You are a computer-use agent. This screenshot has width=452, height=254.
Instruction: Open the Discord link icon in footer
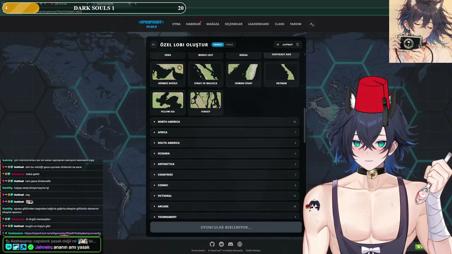(x=231, y=244)
